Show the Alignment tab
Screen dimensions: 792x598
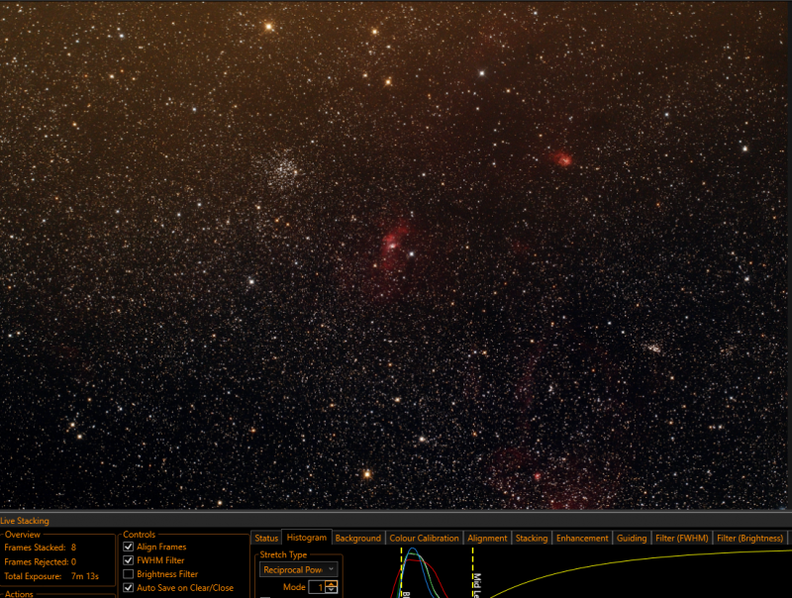487,538
